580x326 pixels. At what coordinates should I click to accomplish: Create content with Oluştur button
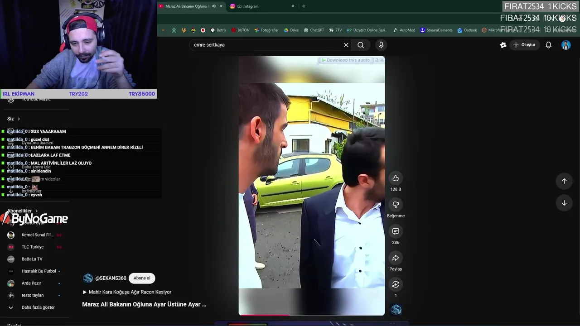tap(524, 45)
